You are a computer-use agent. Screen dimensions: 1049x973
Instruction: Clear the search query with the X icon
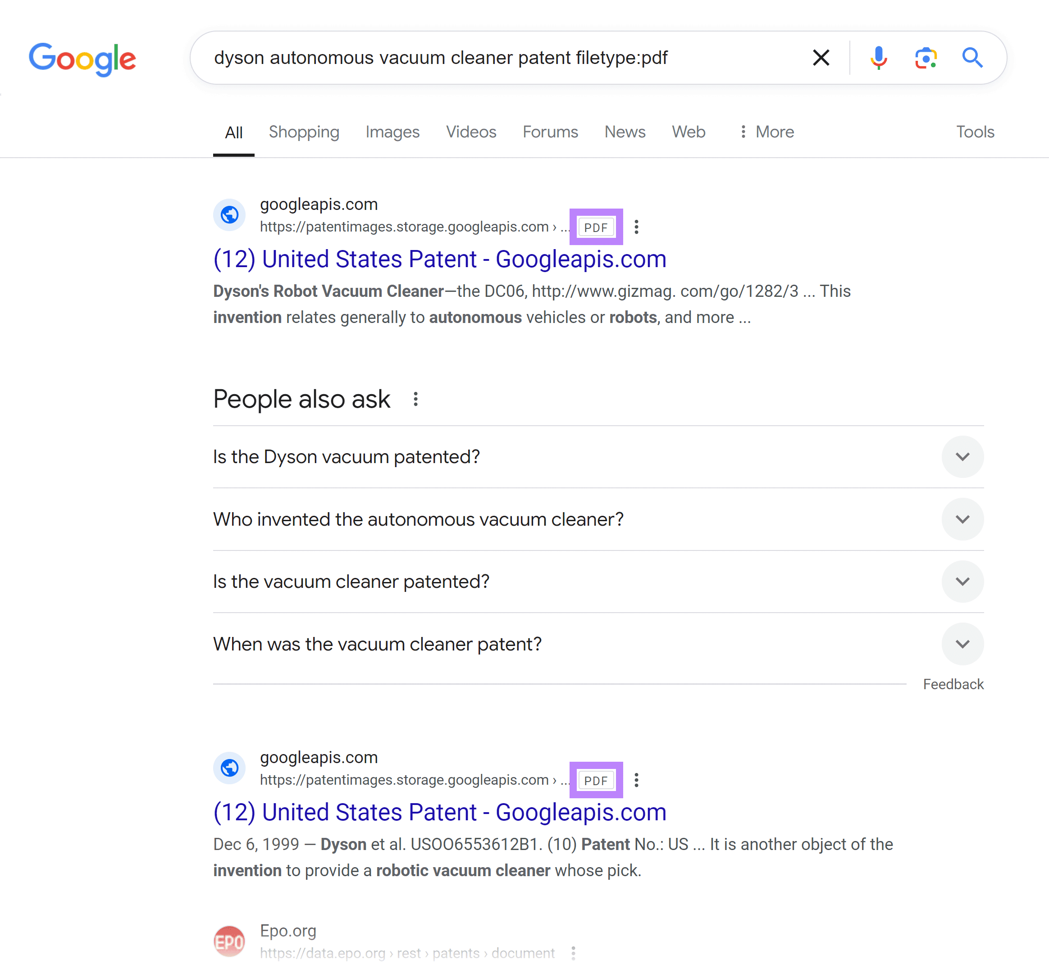(x=821, y=58)
